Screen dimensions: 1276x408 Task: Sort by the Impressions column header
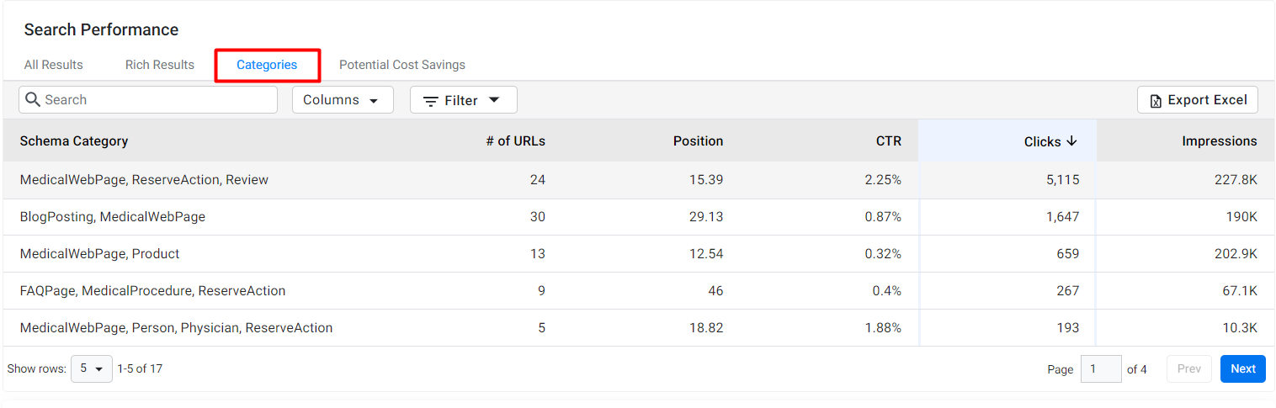tap(1220, 141)
